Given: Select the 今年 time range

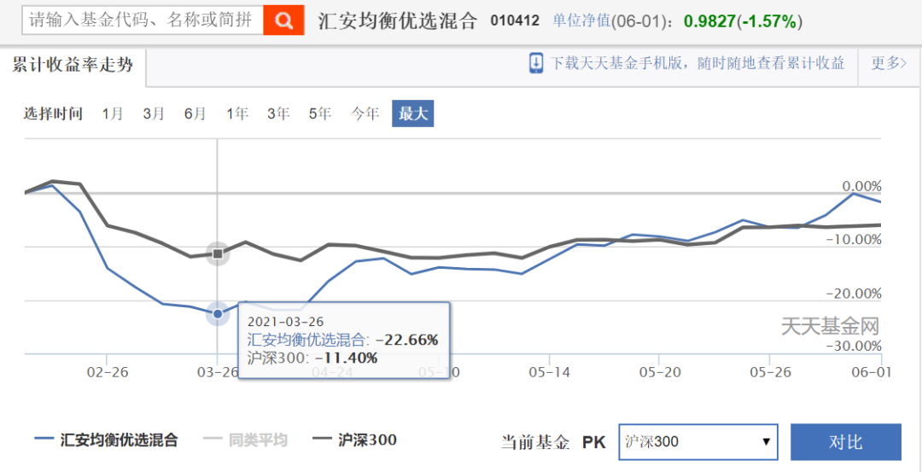Looking at the screenshot, I should 365,114.
